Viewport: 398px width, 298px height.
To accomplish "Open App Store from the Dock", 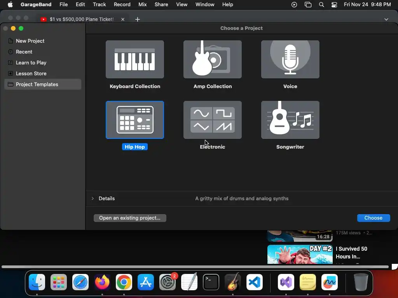I will (x=146, y=282).
